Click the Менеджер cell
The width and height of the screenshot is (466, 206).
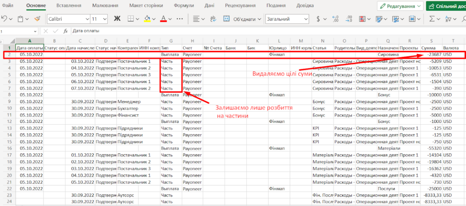pyautogui.click(x=127, y=102)
